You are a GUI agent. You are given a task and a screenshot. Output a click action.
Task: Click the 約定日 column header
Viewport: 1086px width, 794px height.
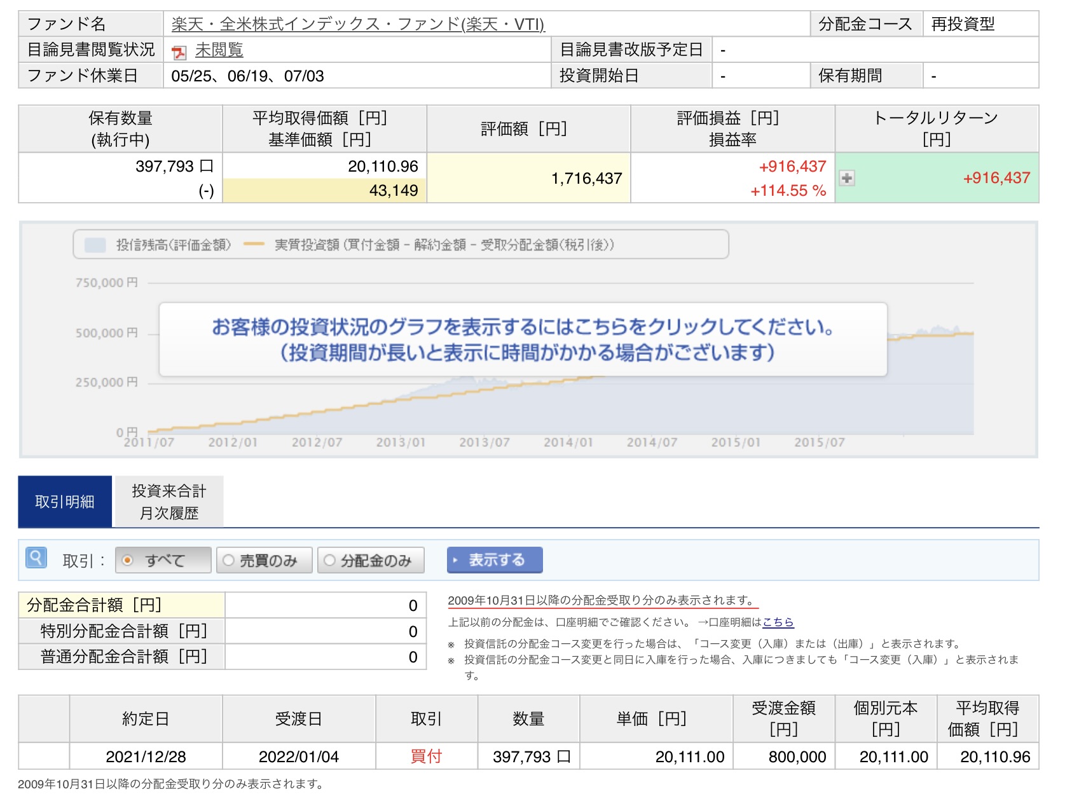point(146,719)
